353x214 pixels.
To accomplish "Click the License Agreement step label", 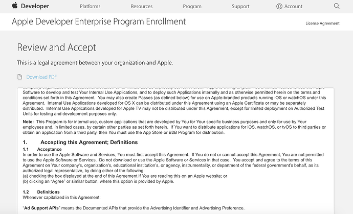I will click(322, 23).
